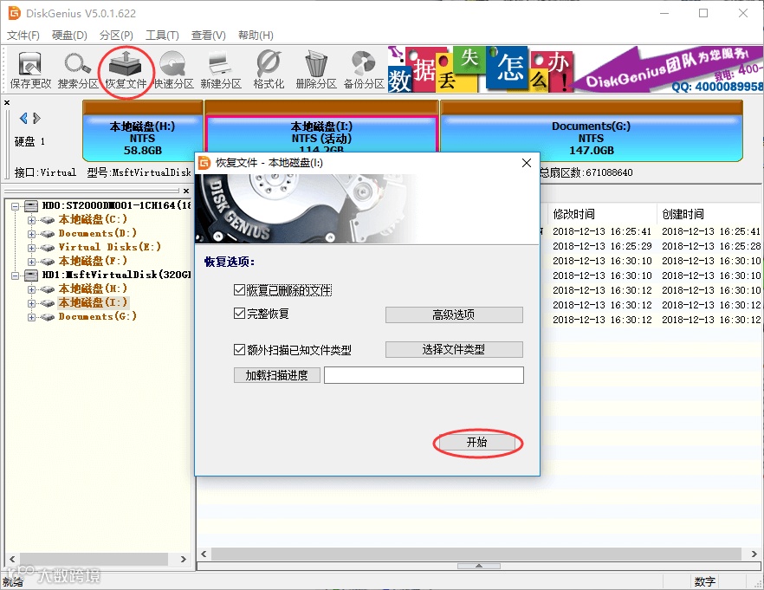Click drive icon beside 本地磁盘(H:)
The width and height of the screenshot is (764, 590).
48,289
